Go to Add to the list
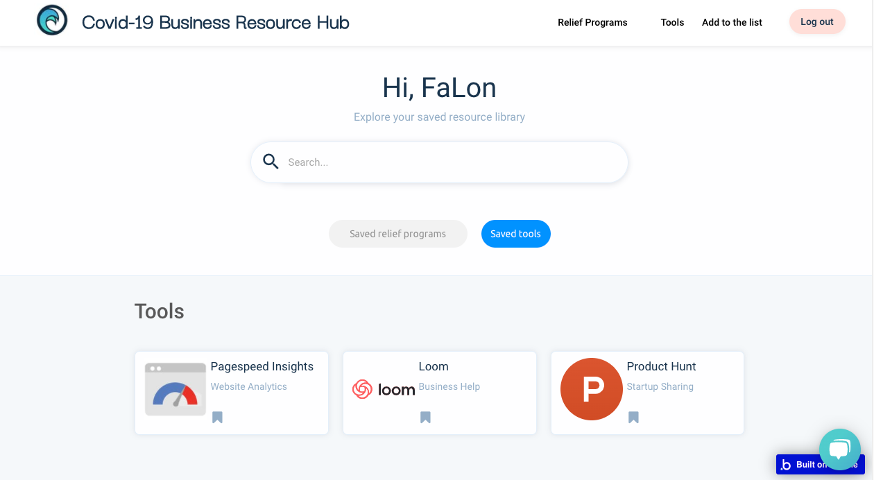The width and height of the screenshot is (874, 480). point(732,22)
